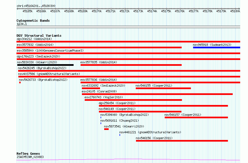Open nsv546155 (Cooper2011) variant label
This screenshot has width=248, height=163.
click(x=154, y=86)
